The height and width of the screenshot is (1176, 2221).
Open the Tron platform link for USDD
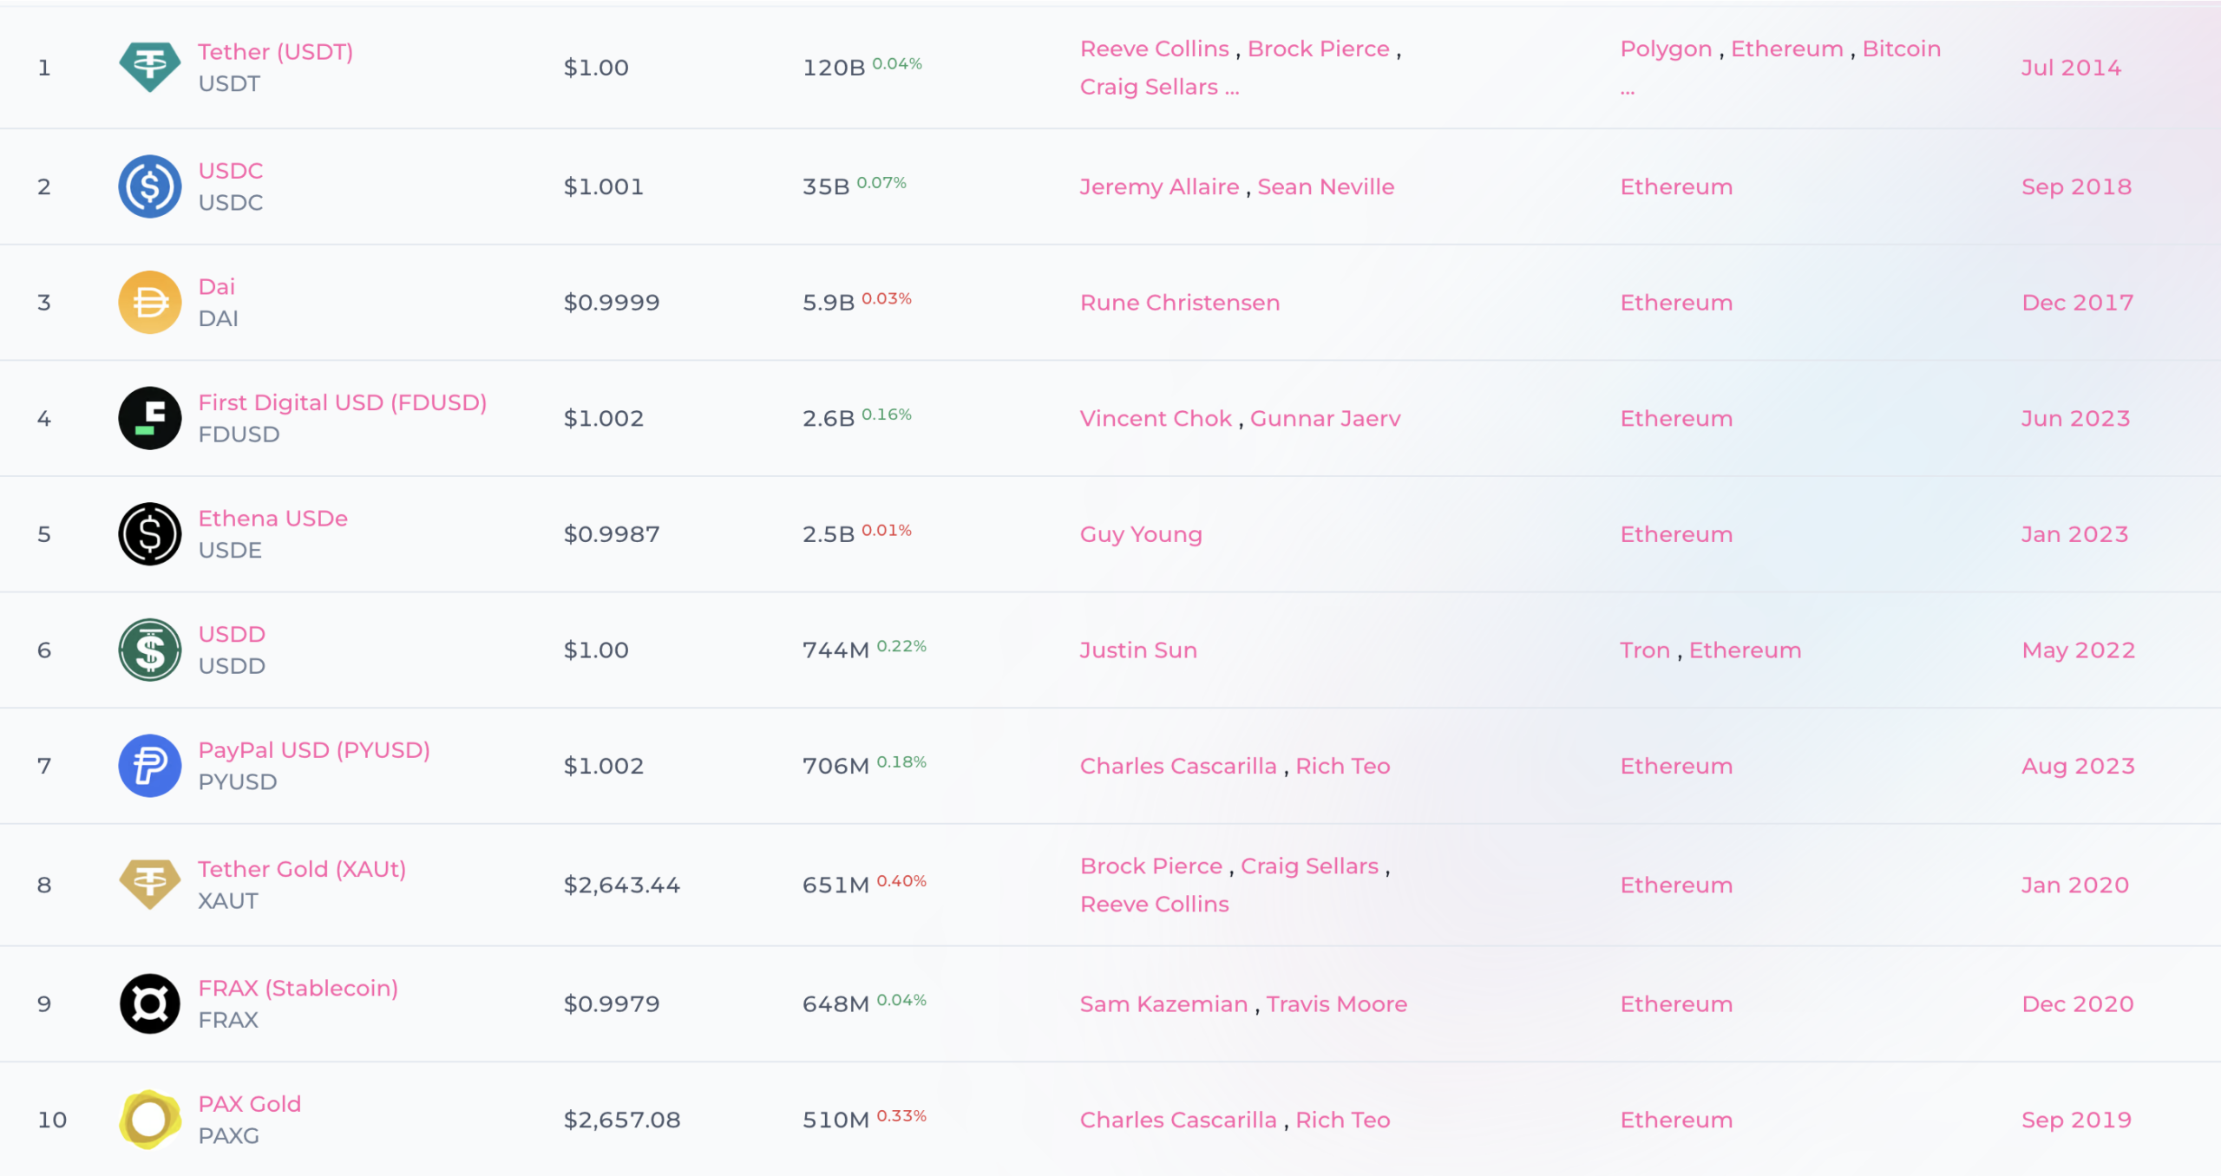tap(1645, 650)
